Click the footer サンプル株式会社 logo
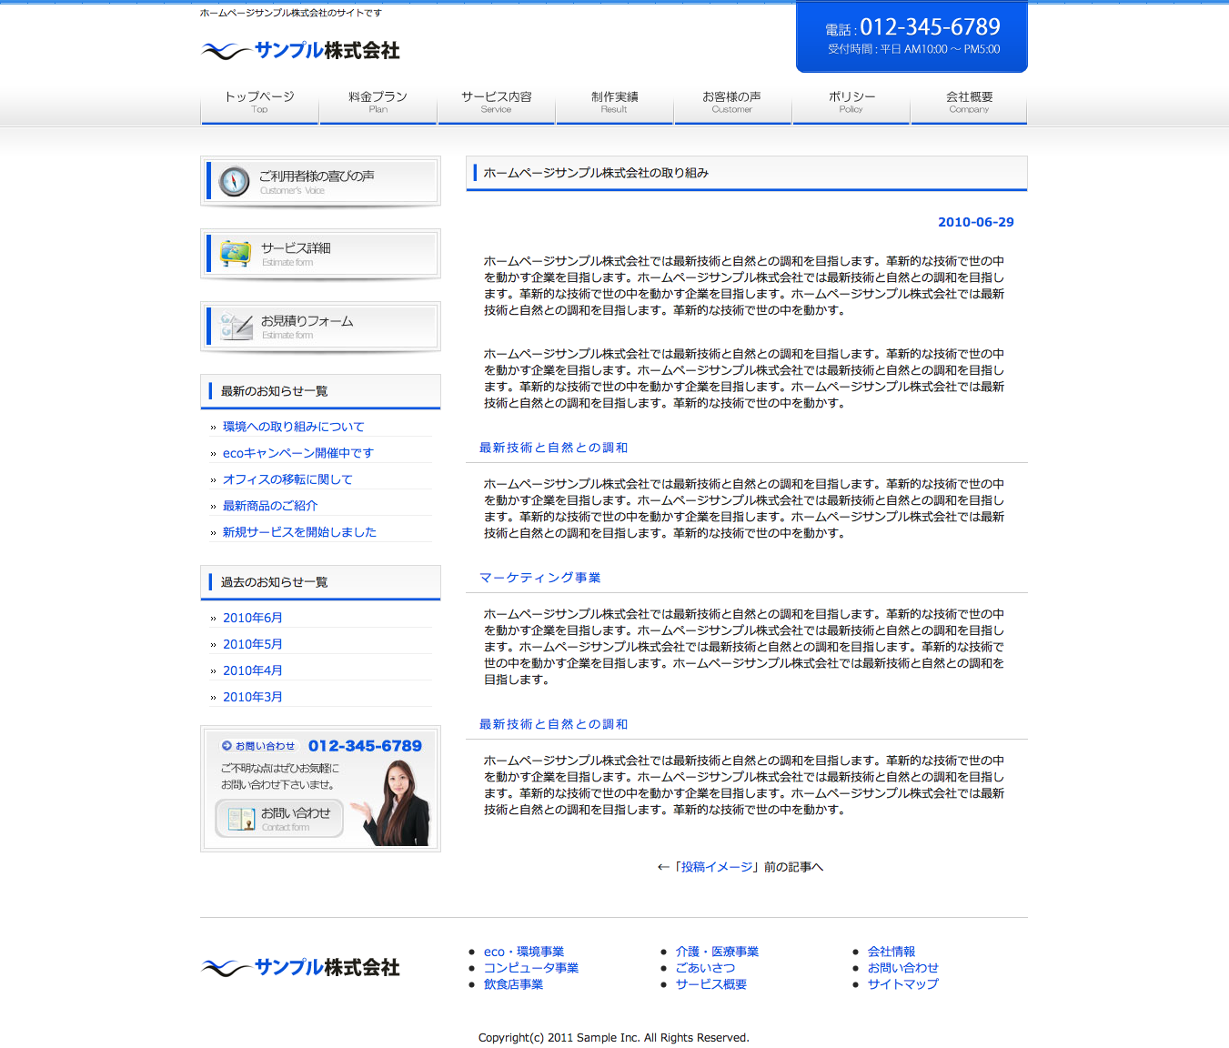The width and height of the screenshot is (1229, 1048). pos(300,967)
